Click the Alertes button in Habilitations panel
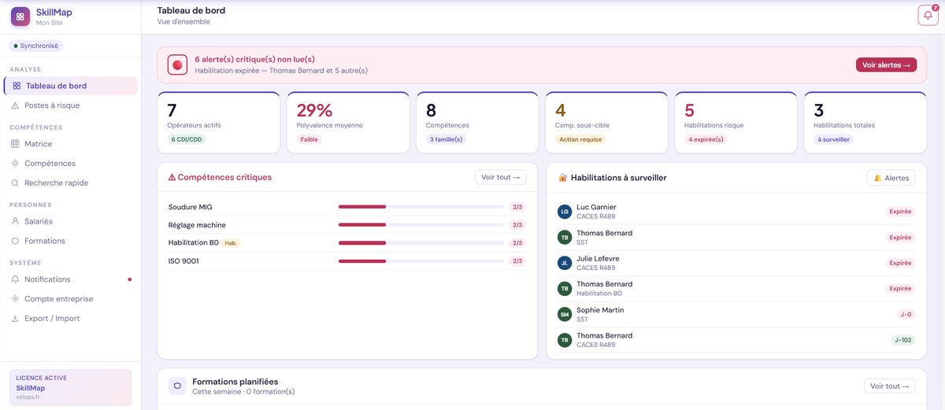 (891, 178)
